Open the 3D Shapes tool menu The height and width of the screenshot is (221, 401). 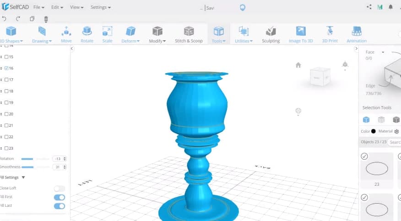pyautogui.click(x=11, y=35)
